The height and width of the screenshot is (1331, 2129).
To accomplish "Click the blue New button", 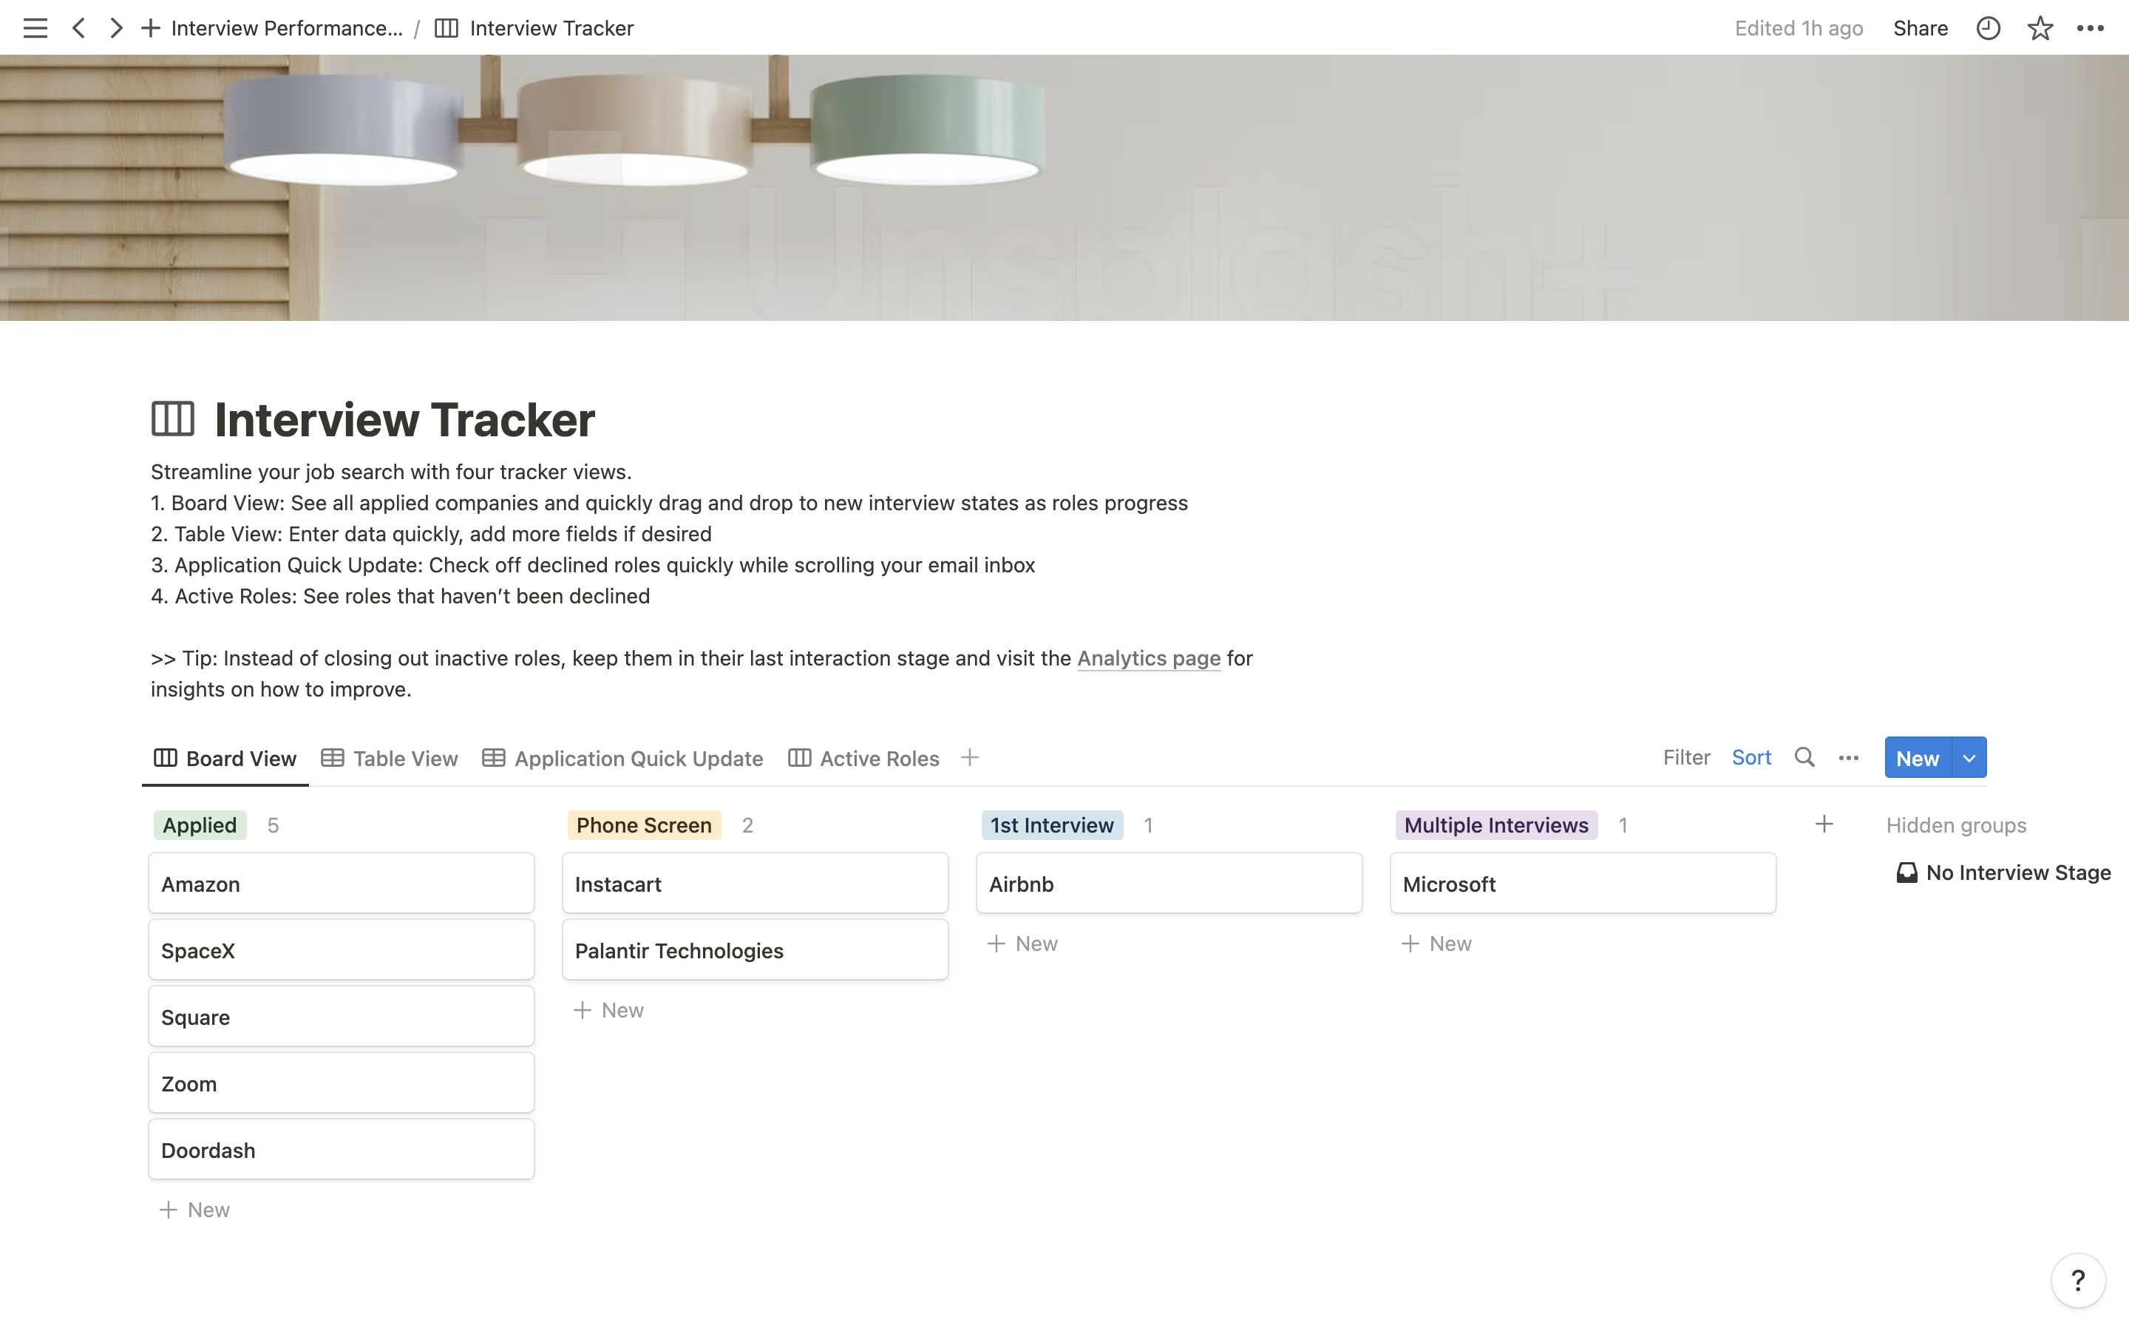I will tap(1918, 758).
